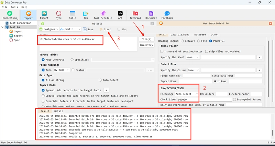Screen dimensions: 275x146
Task: Click the Objects panel grid icon
Action: (42, 23)
